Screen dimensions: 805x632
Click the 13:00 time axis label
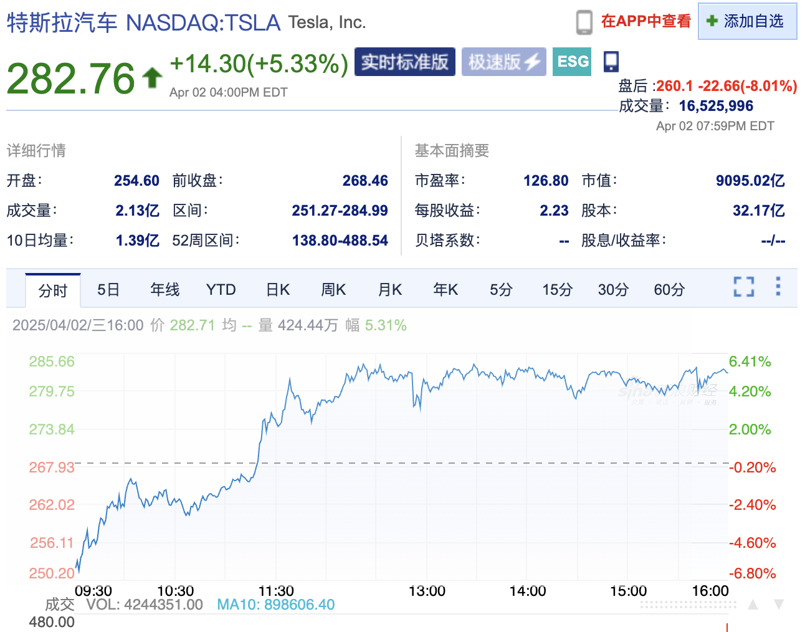427,591
